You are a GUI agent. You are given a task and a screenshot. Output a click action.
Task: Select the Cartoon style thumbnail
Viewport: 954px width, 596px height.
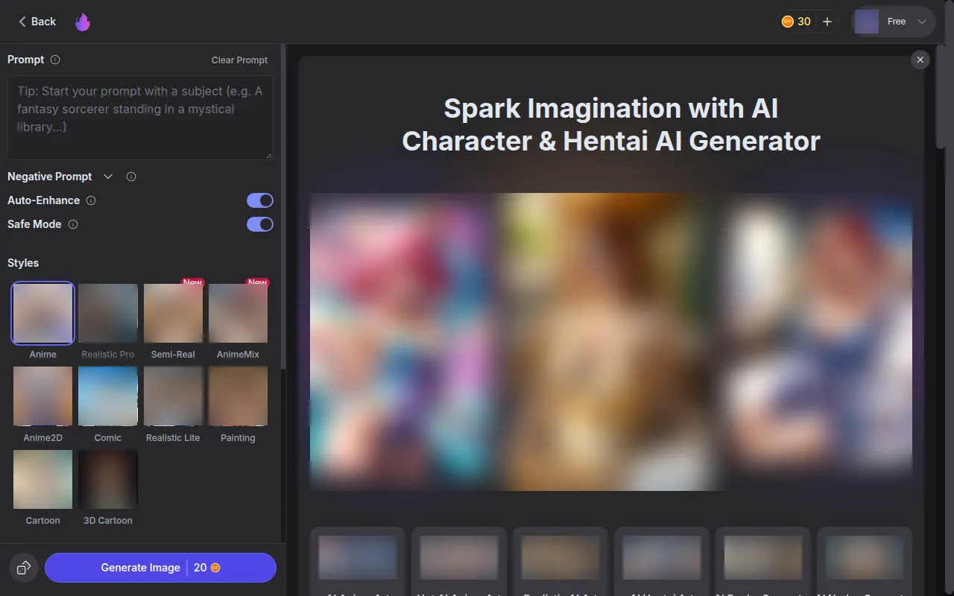tap(42, 480)
